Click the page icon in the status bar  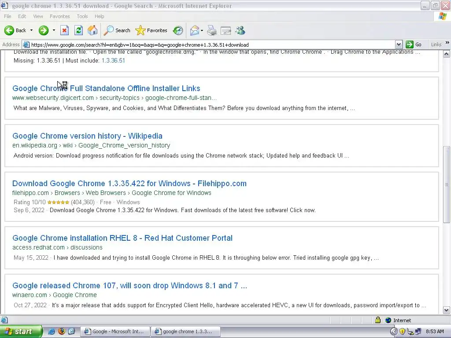point(4,320)
